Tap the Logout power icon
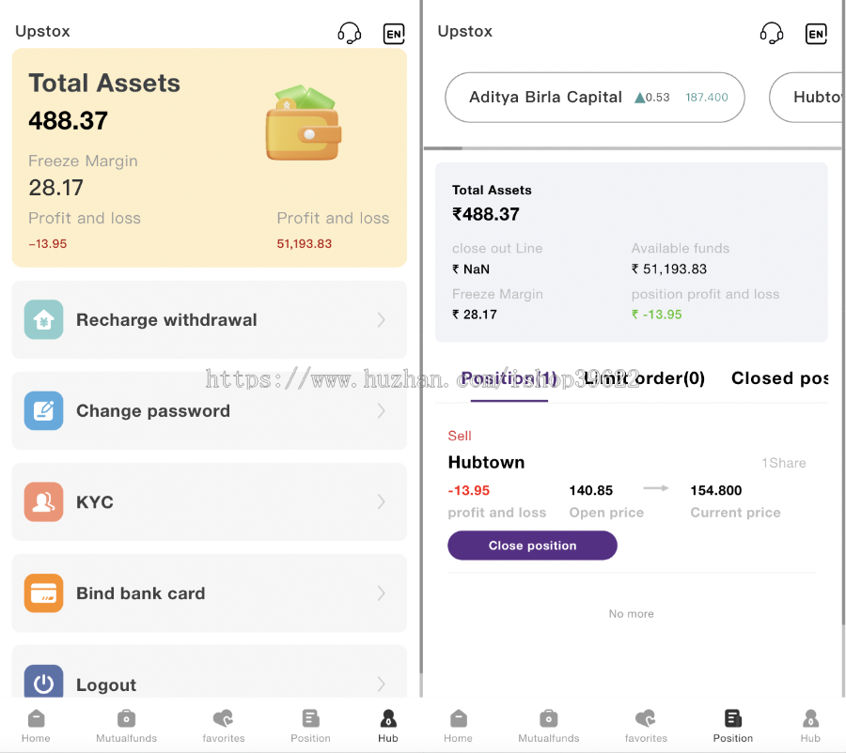The height and width of the screenshot is (753, 846). [x=43, y=683]
